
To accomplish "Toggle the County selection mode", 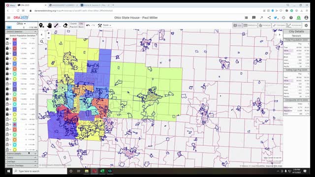I will click(x=73, y=24).
